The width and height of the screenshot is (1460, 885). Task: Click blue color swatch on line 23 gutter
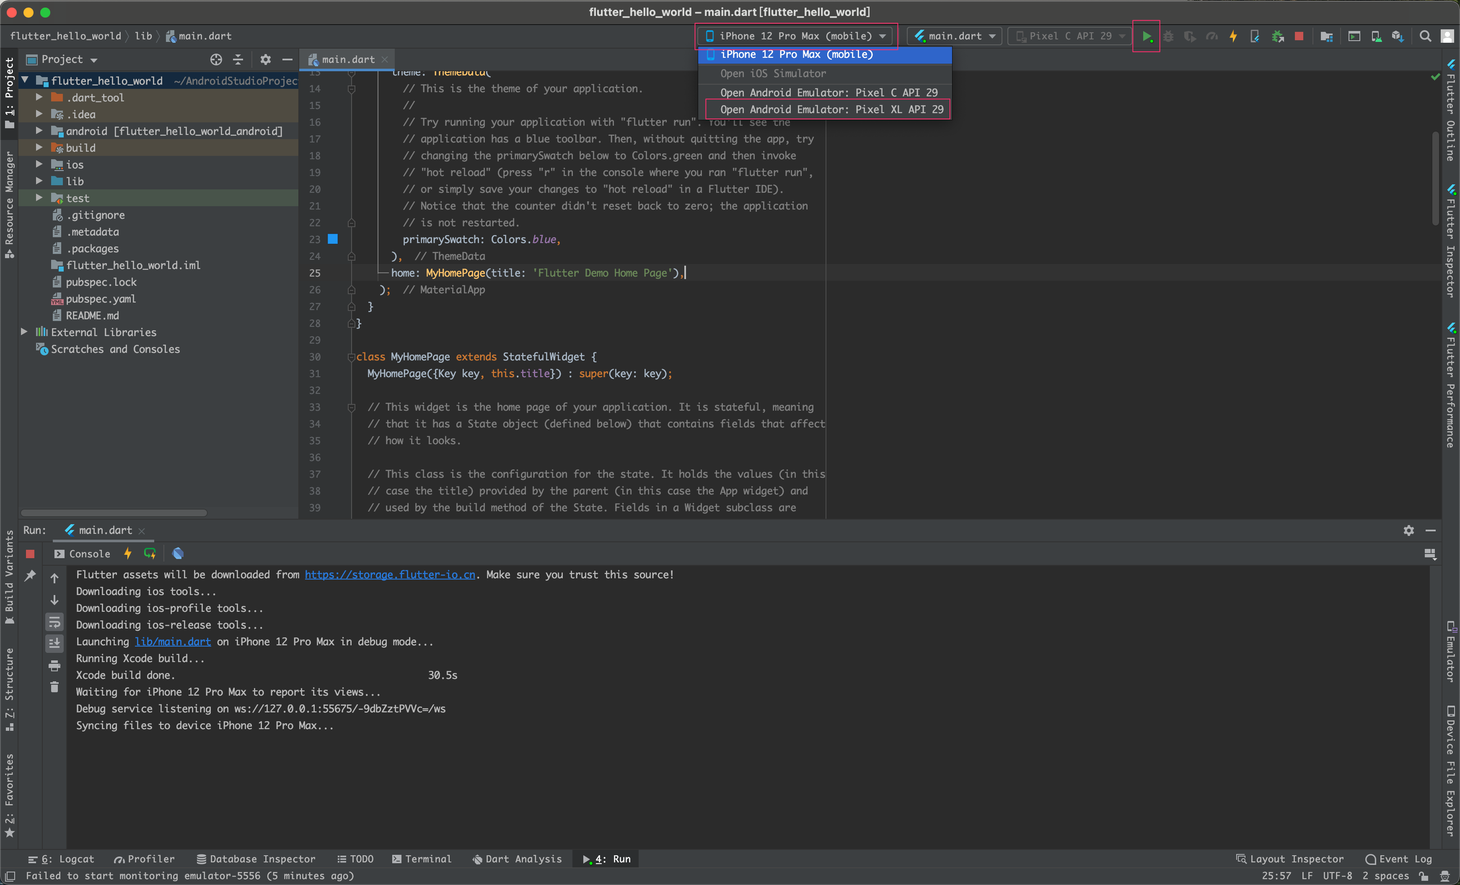pos(333,239)
